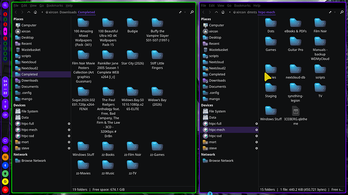Click the forward arrow in right window
The height and width of the screenshot is (195, 348).
tap(210, 12)
